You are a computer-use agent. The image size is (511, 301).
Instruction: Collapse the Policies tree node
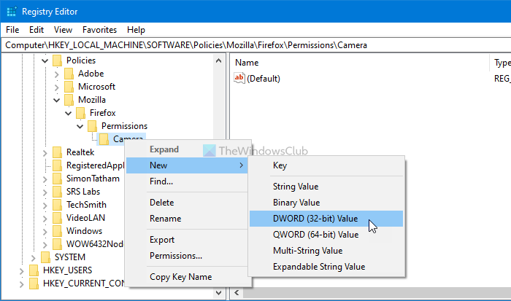[45, 60]
